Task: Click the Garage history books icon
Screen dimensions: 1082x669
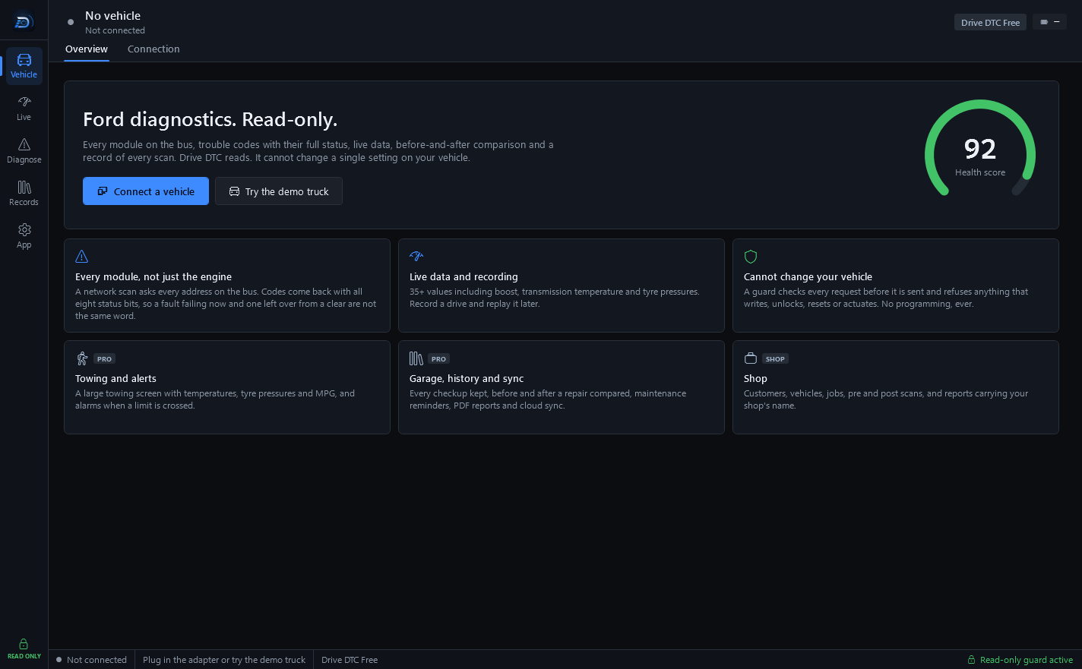Action: coord(416,358)
